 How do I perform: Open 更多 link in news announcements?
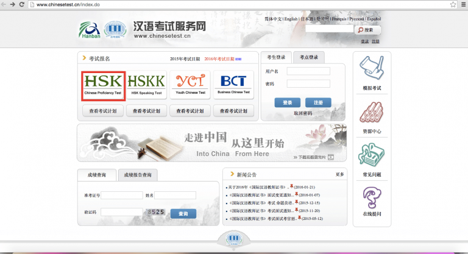click(x=340, y=174)
